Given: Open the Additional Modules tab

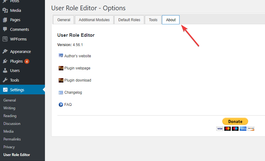Looking at the screenshot, I should 94,20.
